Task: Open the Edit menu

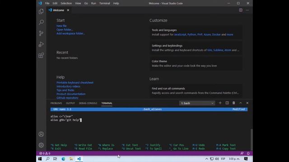Action: [x=55, y=3]
